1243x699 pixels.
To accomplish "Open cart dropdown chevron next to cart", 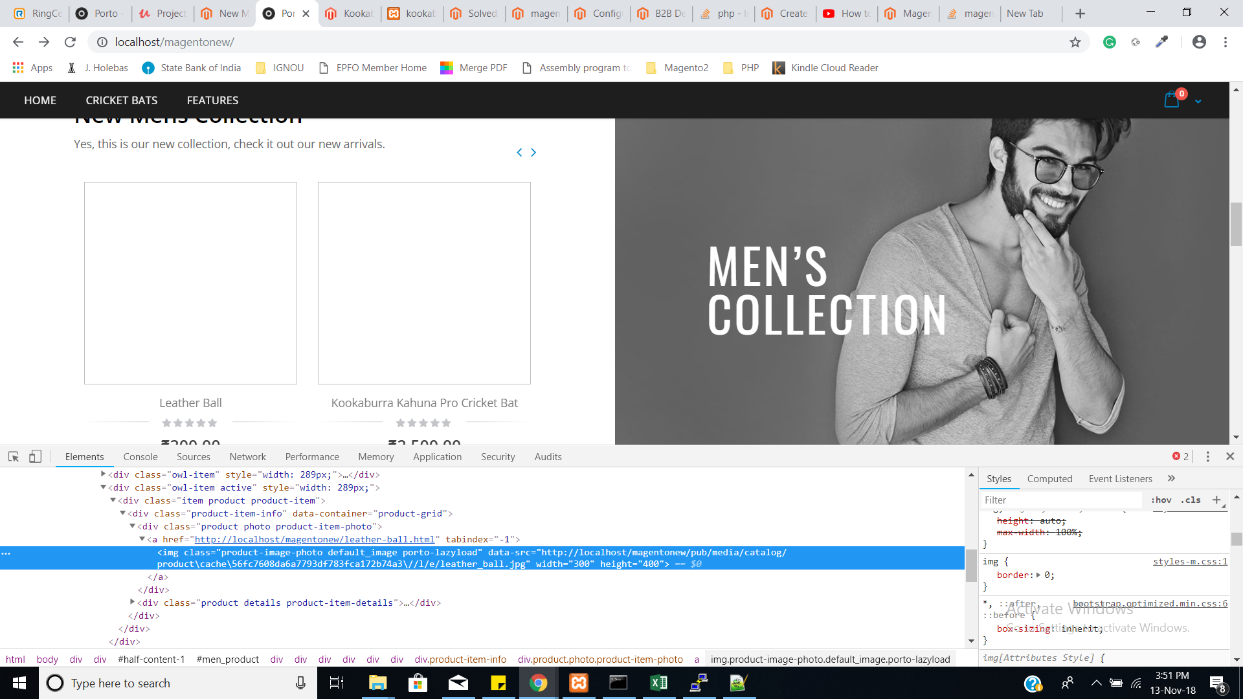I will (1198, 101).
